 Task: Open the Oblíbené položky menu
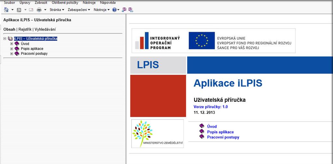[65, 3]
